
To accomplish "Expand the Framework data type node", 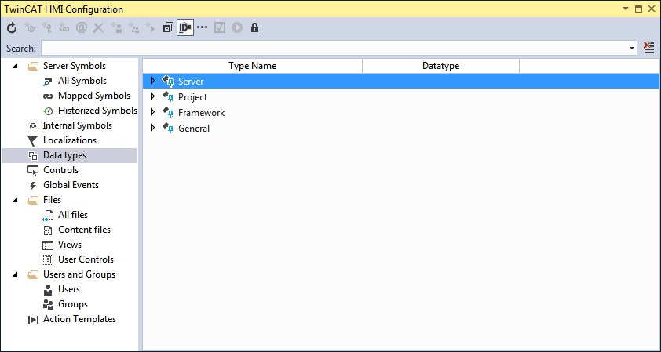I will (x=152, y=112).
